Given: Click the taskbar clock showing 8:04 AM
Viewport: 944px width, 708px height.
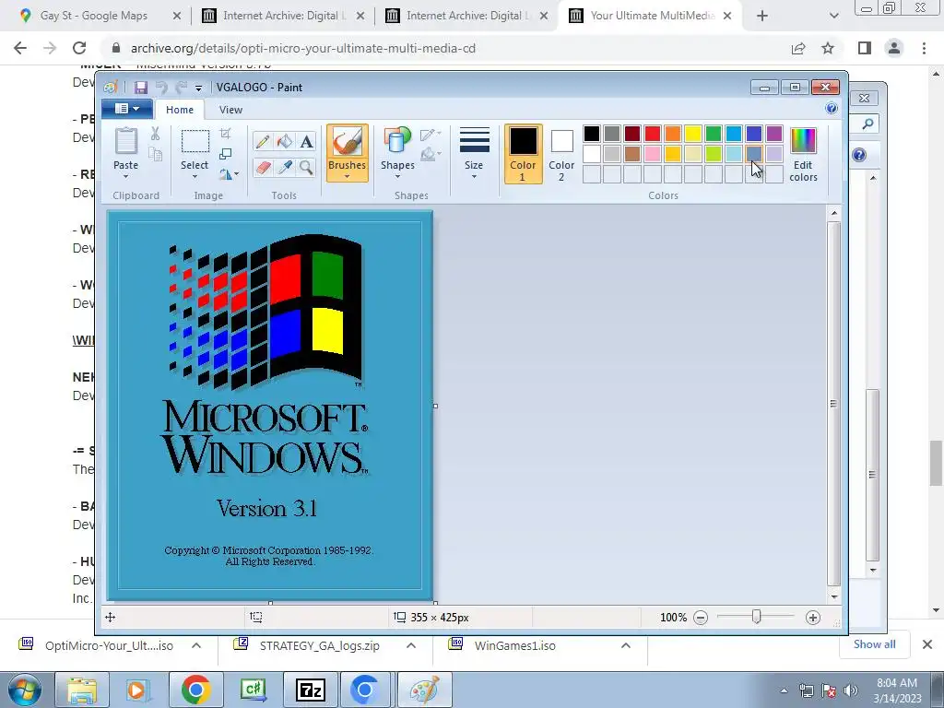Looking at the screenshot, I should [x=897, y=690].
